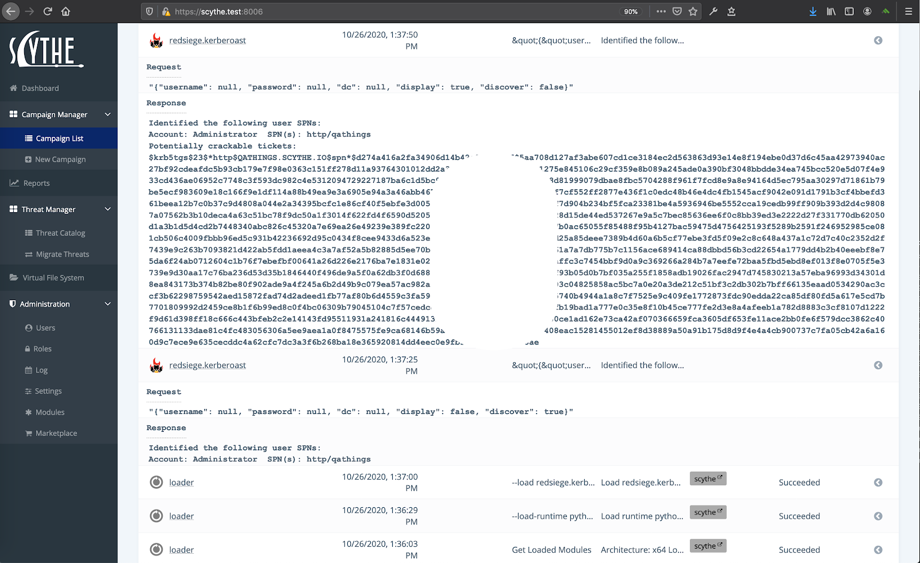
Task: Expand the 1:37:00 PM loader row arrow
Action: 878,482
